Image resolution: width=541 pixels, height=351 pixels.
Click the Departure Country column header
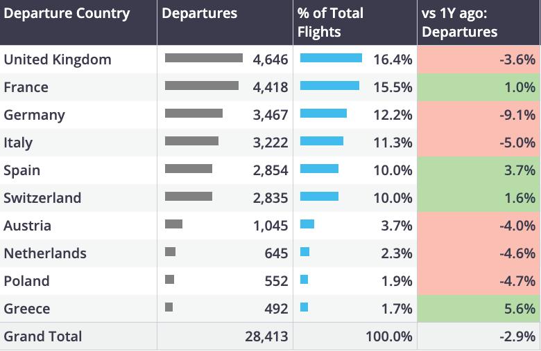67,14
